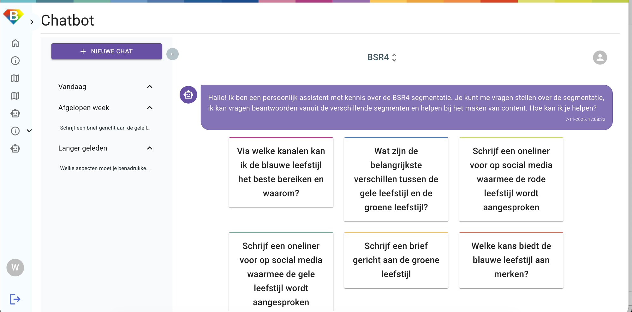The width and height of the screenshot is (632, 312).
Task: Open the 'Welke aspecten moet je' chat history
Action: pos(105,168)
